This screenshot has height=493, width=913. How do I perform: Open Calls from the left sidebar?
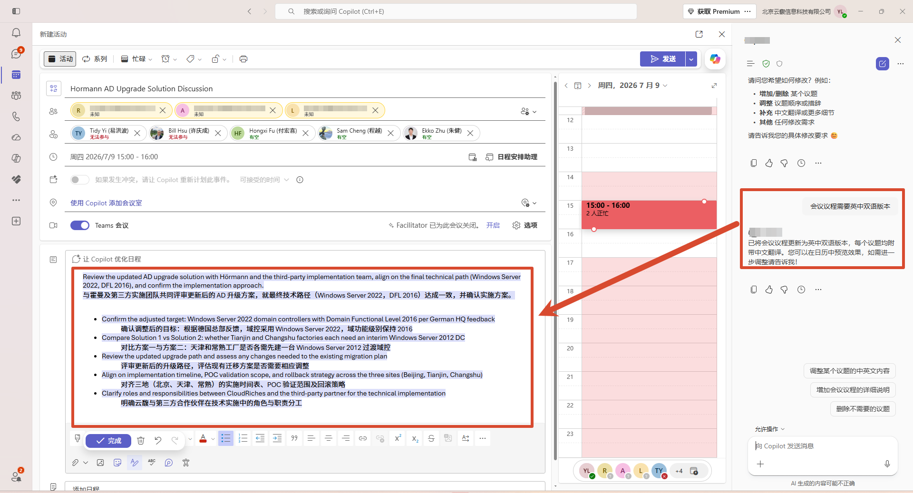(16, 116)
